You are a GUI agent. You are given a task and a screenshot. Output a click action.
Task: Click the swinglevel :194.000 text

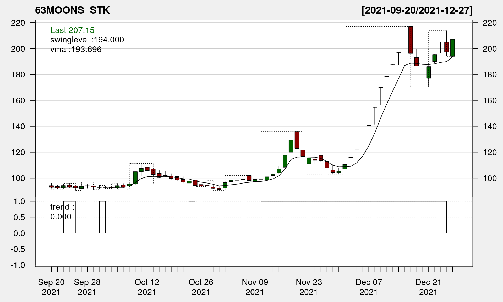[x=87, y=40]
